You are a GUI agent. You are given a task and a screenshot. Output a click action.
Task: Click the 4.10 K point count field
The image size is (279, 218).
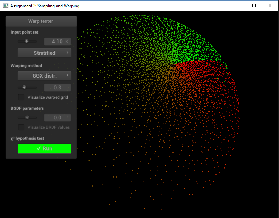point(58,42)
